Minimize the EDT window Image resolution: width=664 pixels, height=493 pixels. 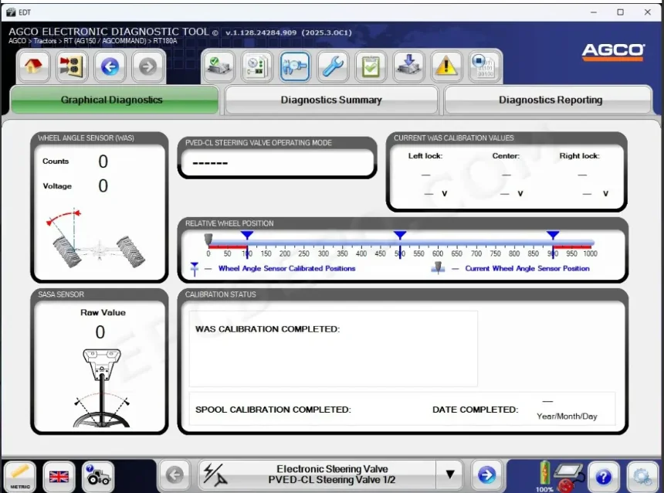(x=594, y=12)
